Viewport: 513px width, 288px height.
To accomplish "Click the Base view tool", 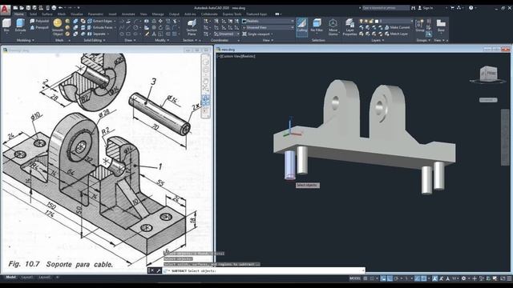I will [441, 26].
